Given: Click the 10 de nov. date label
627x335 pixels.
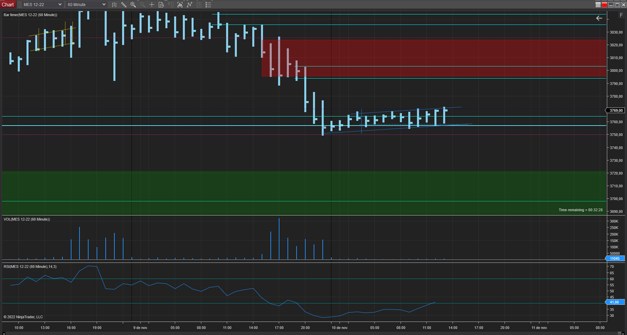Looking at the screenshot, I should click(x=340, y=328).
